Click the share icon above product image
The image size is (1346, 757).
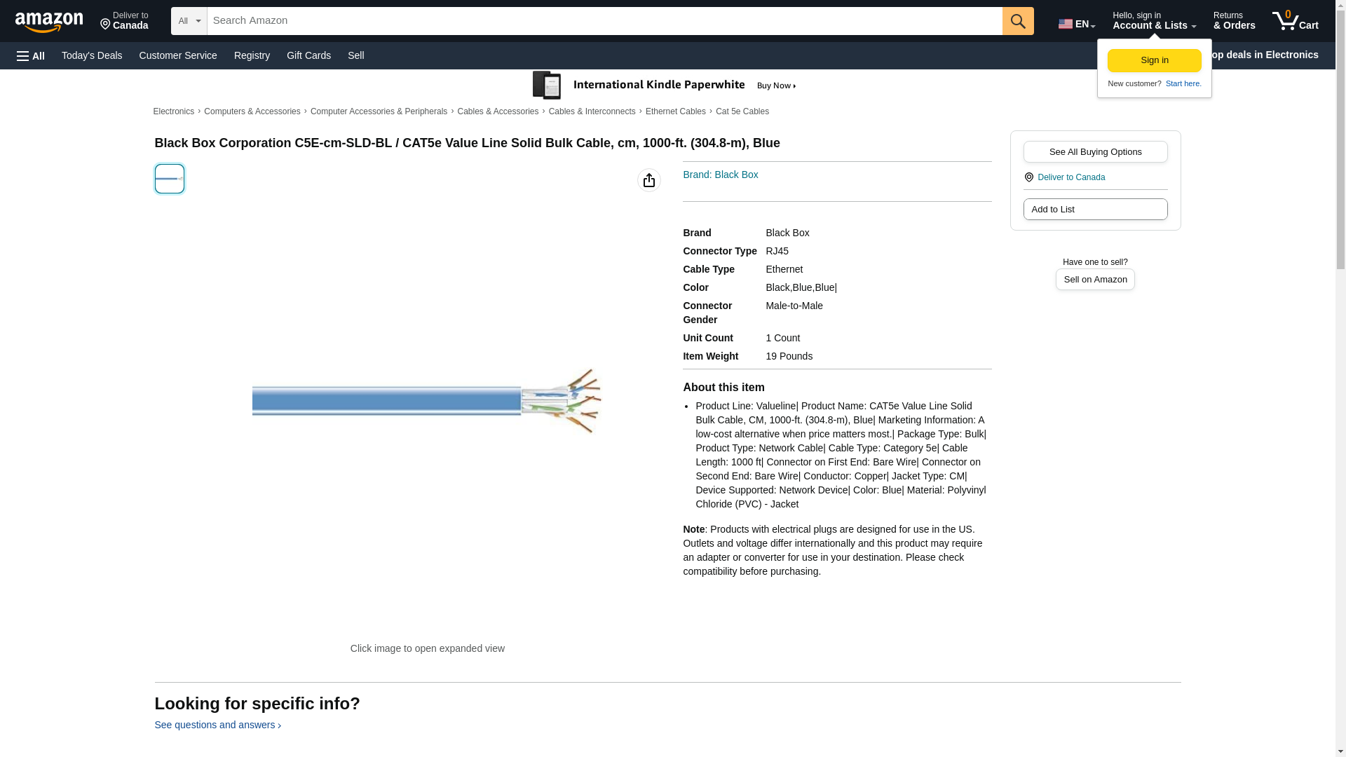(x=648, y=180)
